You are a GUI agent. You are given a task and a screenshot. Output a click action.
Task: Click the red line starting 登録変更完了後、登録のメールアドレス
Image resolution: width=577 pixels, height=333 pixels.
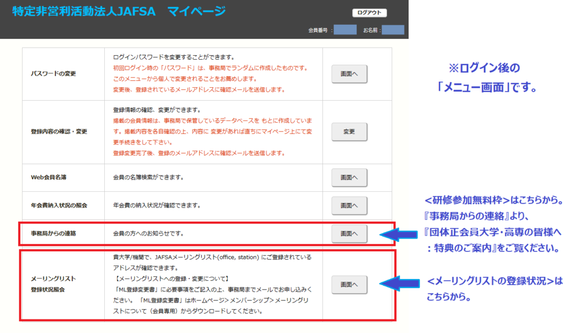click(199, 153)
